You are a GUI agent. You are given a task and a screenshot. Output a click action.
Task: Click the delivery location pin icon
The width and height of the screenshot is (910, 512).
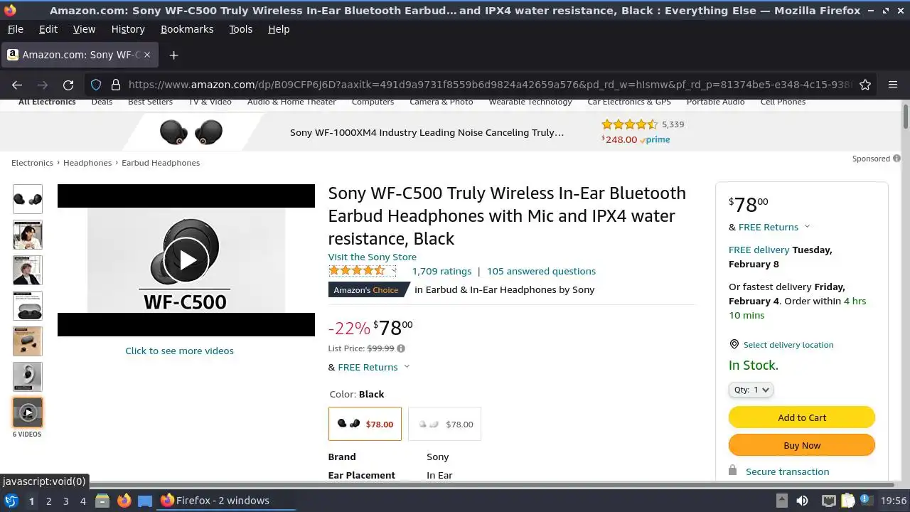click(734, 344)
